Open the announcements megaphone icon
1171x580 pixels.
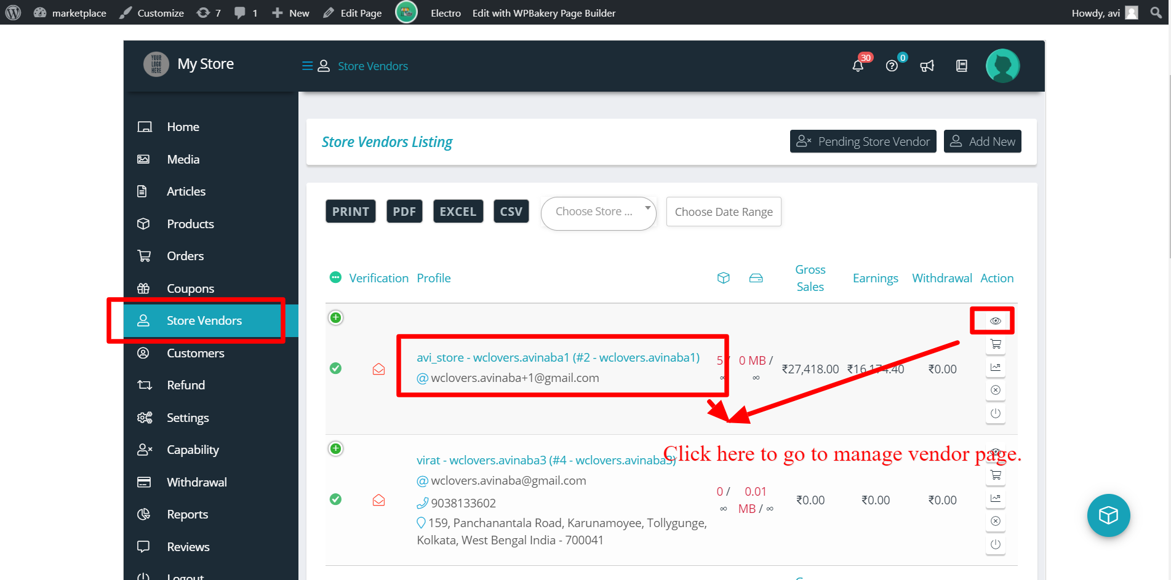tap(927, 66)
